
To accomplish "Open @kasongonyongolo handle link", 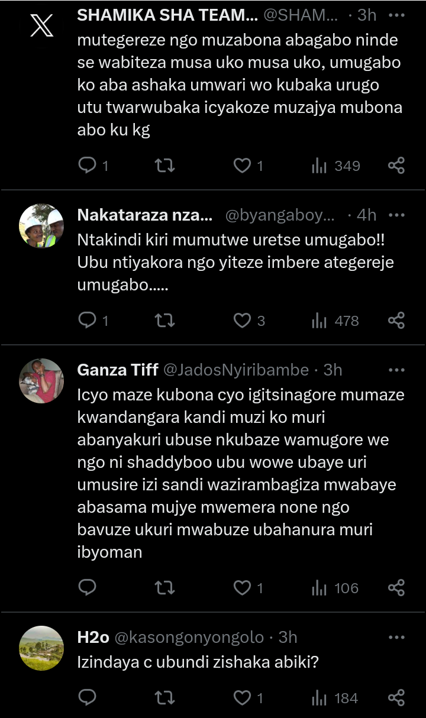I will [x=189, y=637].
